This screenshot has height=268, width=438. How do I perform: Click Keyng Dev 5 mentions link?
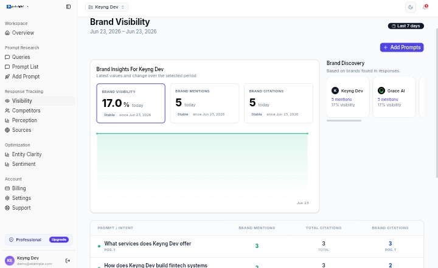click(x=341, y=100)
